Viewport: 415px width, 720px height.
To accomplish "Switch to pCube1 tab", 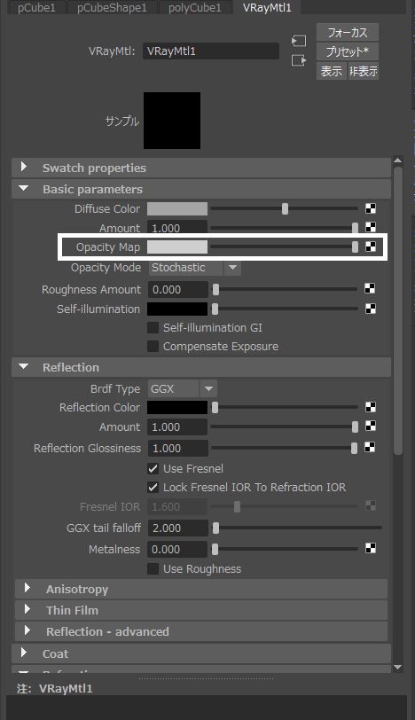I will pos(36,7).
